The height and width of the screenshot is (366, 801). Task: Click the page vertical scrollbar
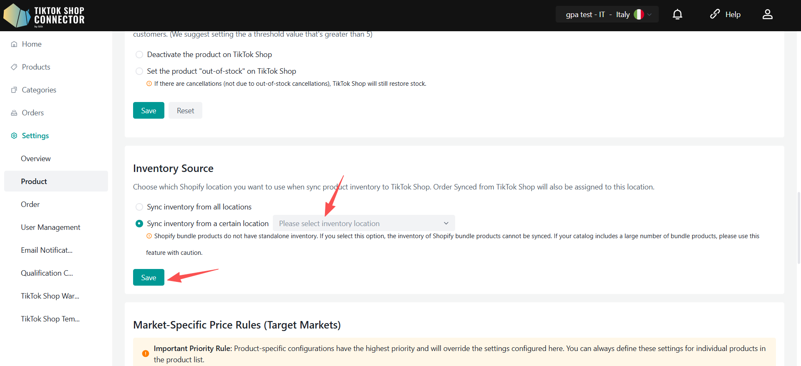click(799, 228)
